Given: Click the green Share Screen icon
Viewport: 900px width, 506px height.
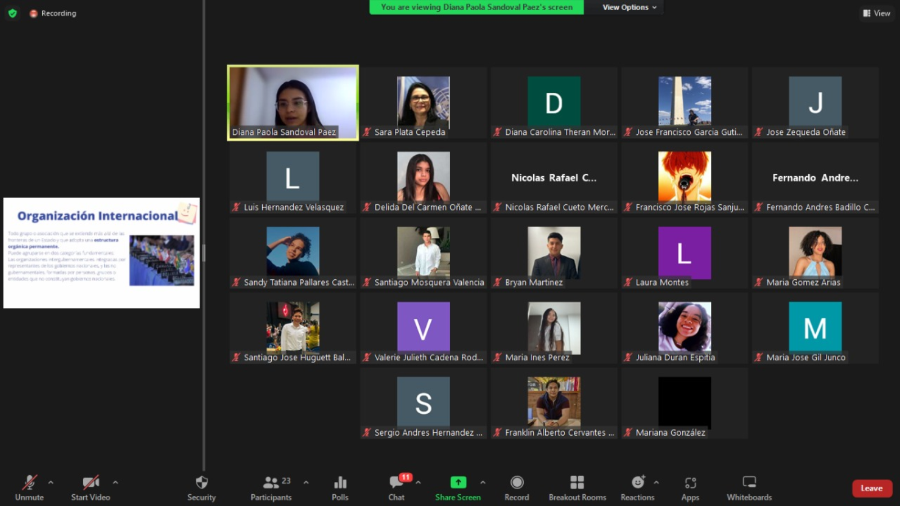Looking at the screenshot, I should 458,482.
